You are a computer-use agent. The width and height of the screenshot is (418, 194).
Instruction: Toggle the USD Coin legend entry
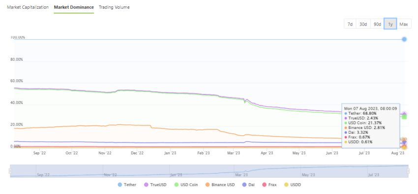pyautogui.click(x=186, y=185)
